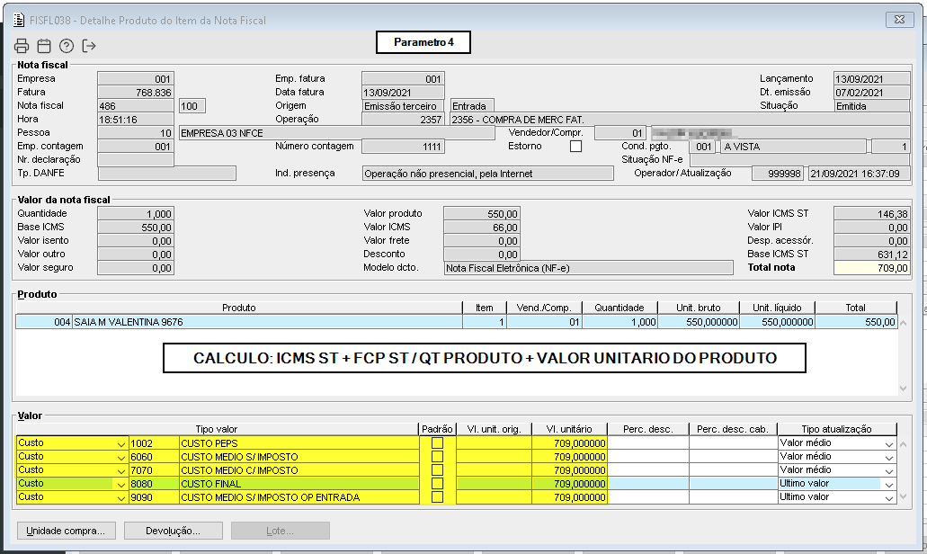Open Tipo atualização dropdown for row 6060
This screenshot has width=927, height=554.
[888, 457]
